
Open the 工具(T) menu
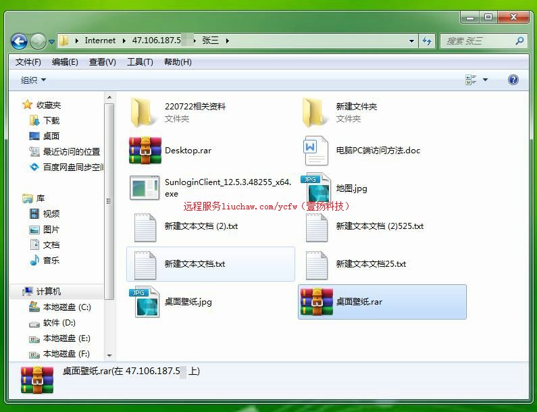click(x=140, y=62)
